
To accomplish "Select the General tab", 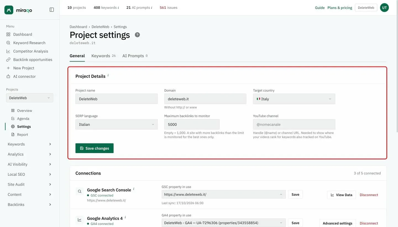I will pos(77,56).
